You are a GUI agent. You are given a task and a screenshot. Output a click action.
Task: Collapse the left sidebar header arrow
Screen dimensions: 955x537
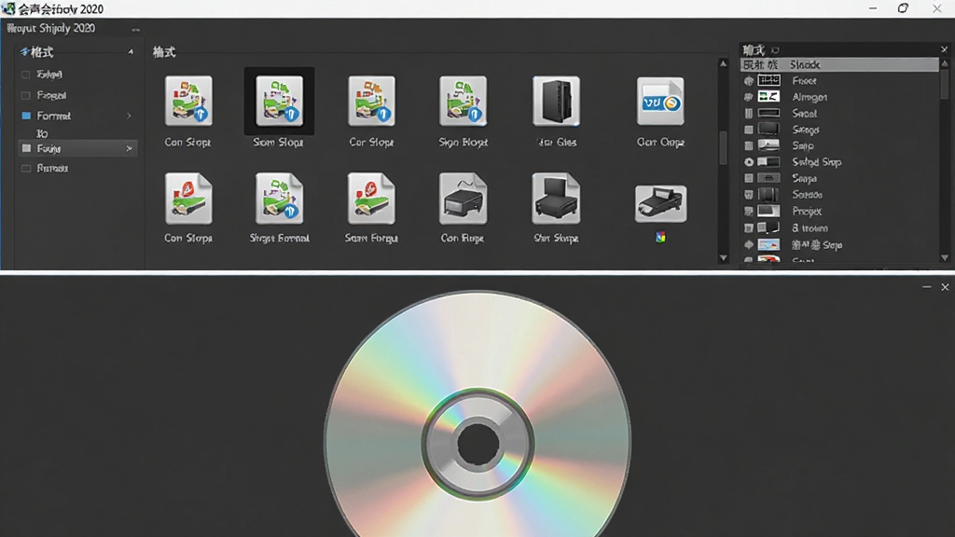click(x=131, y=52)
